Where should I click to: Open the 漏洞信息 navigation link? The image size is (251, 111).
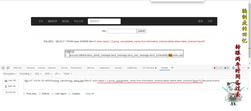pyautogui.click(x=53, y=21)
